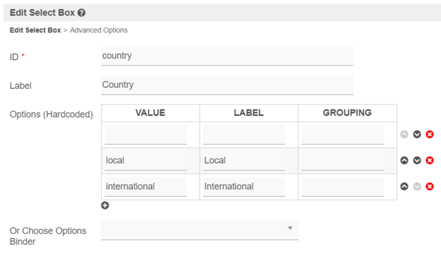
Task: Click the Label field containing Country
Action: [227, 85]
